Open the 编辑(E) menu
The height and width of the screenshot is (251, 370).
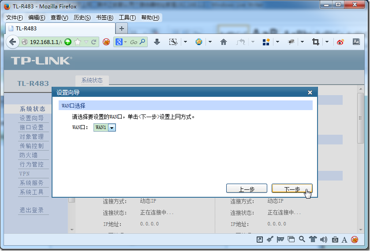[x=37, y=18]
